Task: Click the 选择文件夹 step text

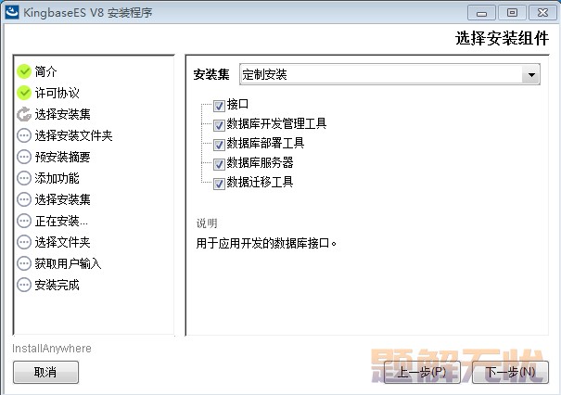Action: [x=63, y=242]
